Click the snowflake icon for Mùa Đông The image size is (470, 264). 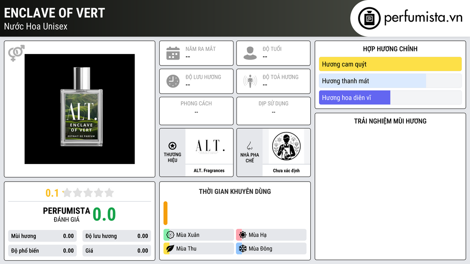(243, 248)
